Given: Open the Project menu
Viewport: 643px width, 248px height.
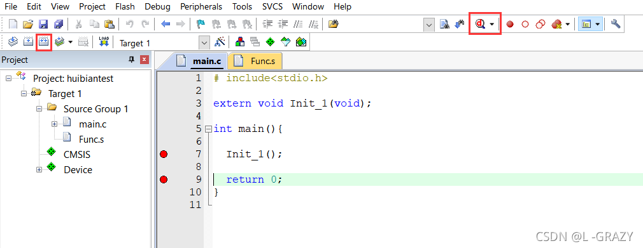Looking at the screenshot, I should [92, 6].
